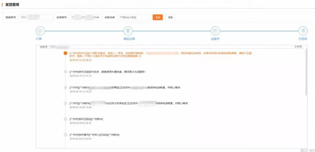Screen dimensions: 315x152
Task: Focus the 物流单号 input field
Action: click(36, 17)
